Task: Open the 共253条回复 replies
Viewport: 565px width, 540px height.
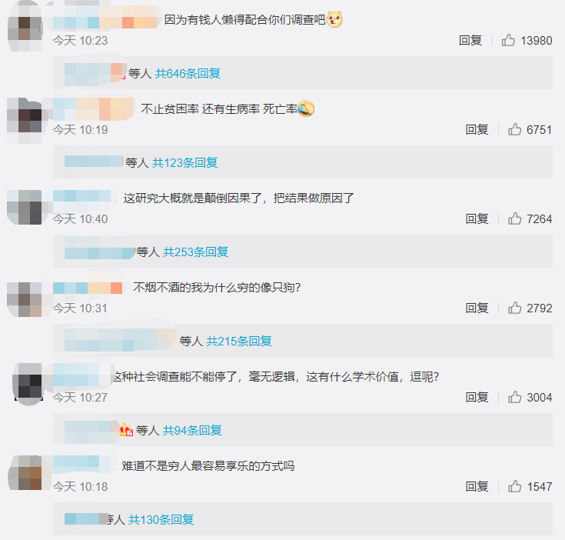Action: (x=196, y=252)
